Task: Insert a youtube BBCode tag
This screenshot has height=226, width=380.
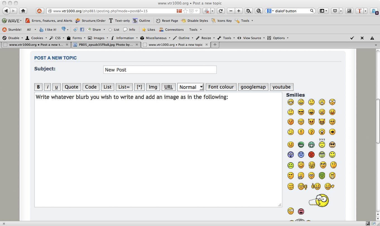Action: 282,87
